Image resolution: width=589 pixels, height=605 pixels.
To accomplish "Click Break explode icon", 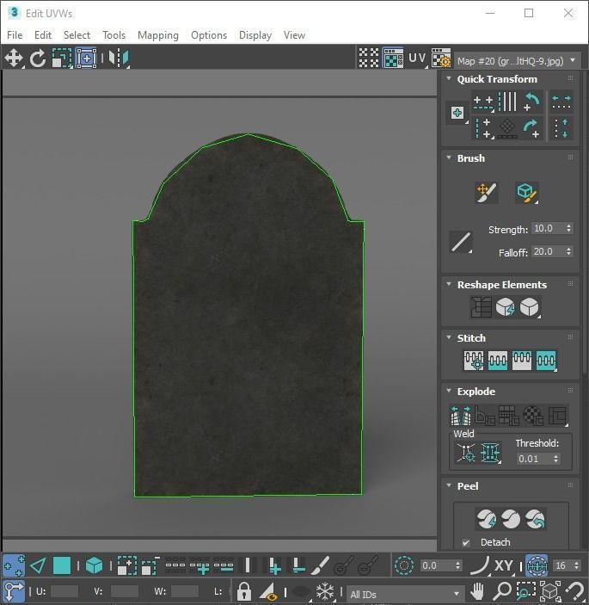I will [x=461, y=415].
